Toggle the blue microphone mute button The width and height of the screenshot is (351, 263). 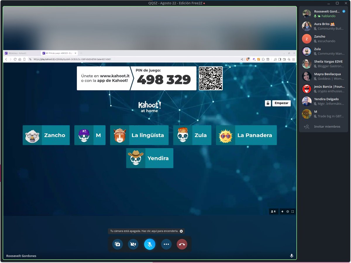coord(149,244)
